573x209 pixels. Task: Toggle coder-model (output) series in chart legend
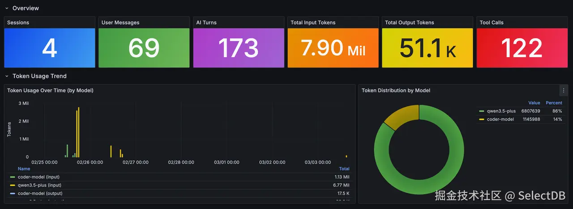[x=40, y=193]
